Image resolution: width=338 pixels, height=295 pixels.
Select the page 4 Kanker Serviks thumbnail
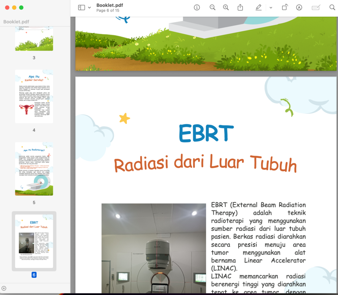(34, 96)
